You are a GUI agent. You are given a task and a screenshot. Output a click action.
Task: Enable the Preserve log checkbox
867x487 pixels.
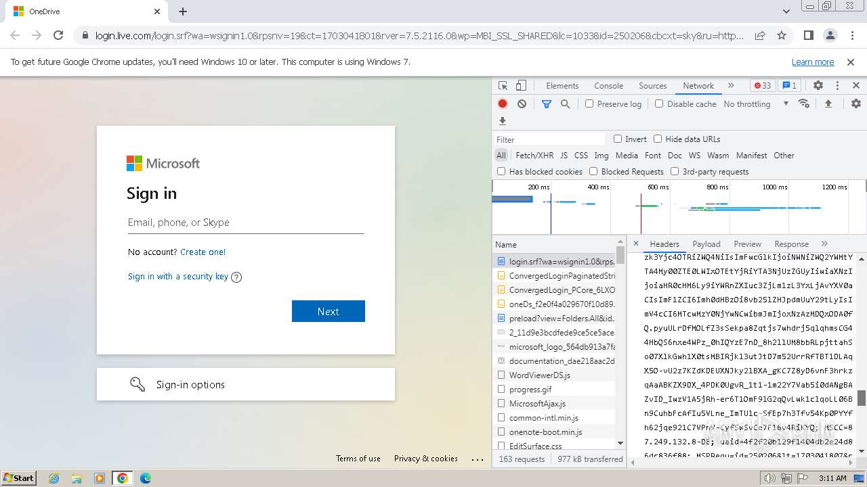pyautogui.click(x=589, y=104)
